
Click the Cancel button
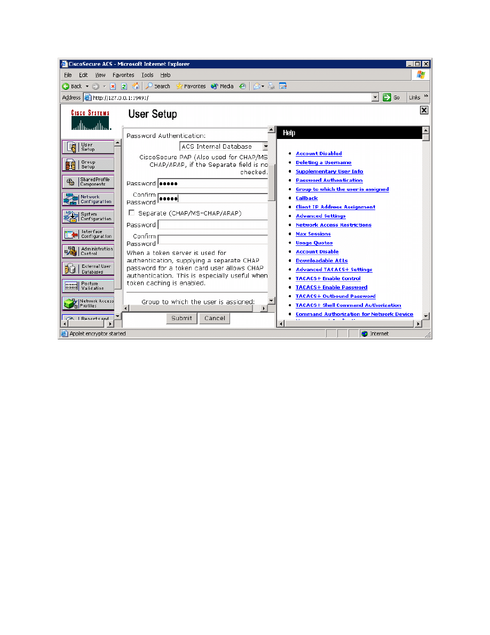pos(215,319)
